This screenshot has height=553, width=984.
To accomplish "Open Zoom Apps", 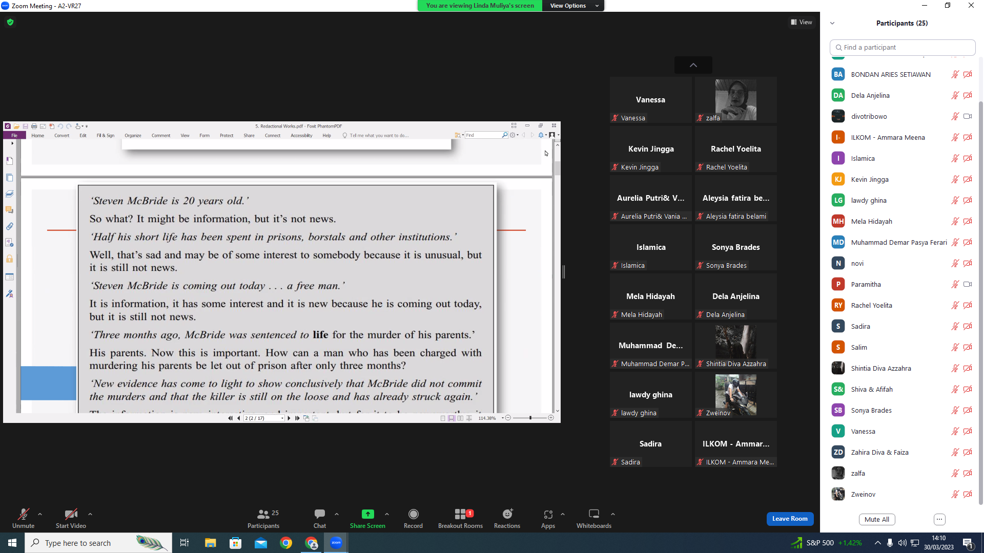I will click(x=548, y=518).
